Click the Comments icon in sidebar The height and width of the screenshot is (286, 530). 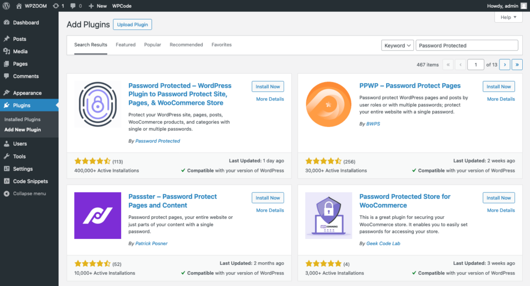6,76
